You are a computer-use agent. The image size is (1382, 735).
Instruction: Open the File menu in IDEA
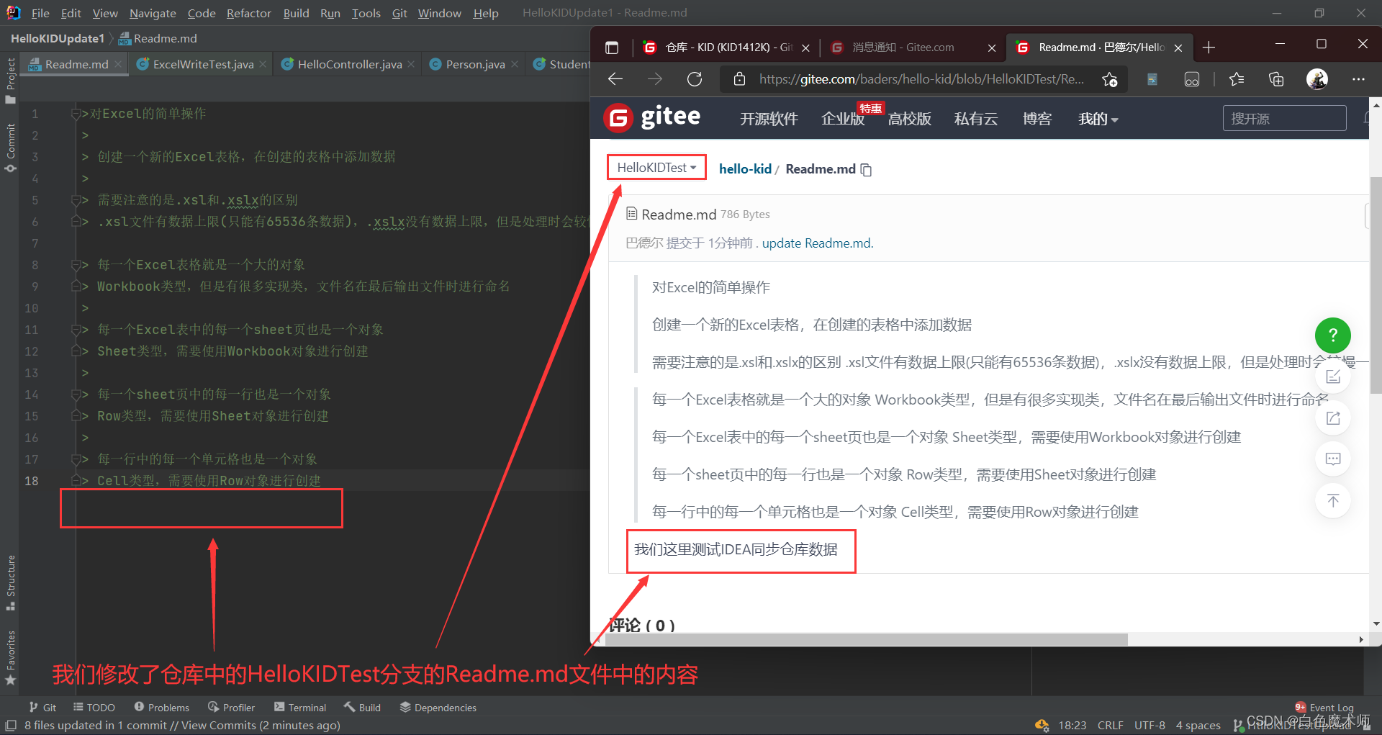[x=40, y=13]
